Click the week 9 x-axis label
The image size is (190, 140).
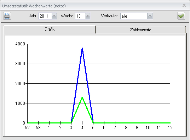point(137,128)
